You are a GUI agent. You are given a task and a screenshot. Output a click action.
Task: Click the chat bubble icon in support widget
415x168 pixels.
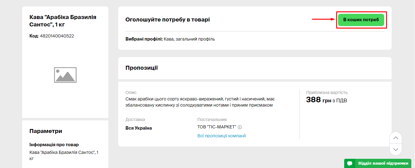[x=349, y=163]
